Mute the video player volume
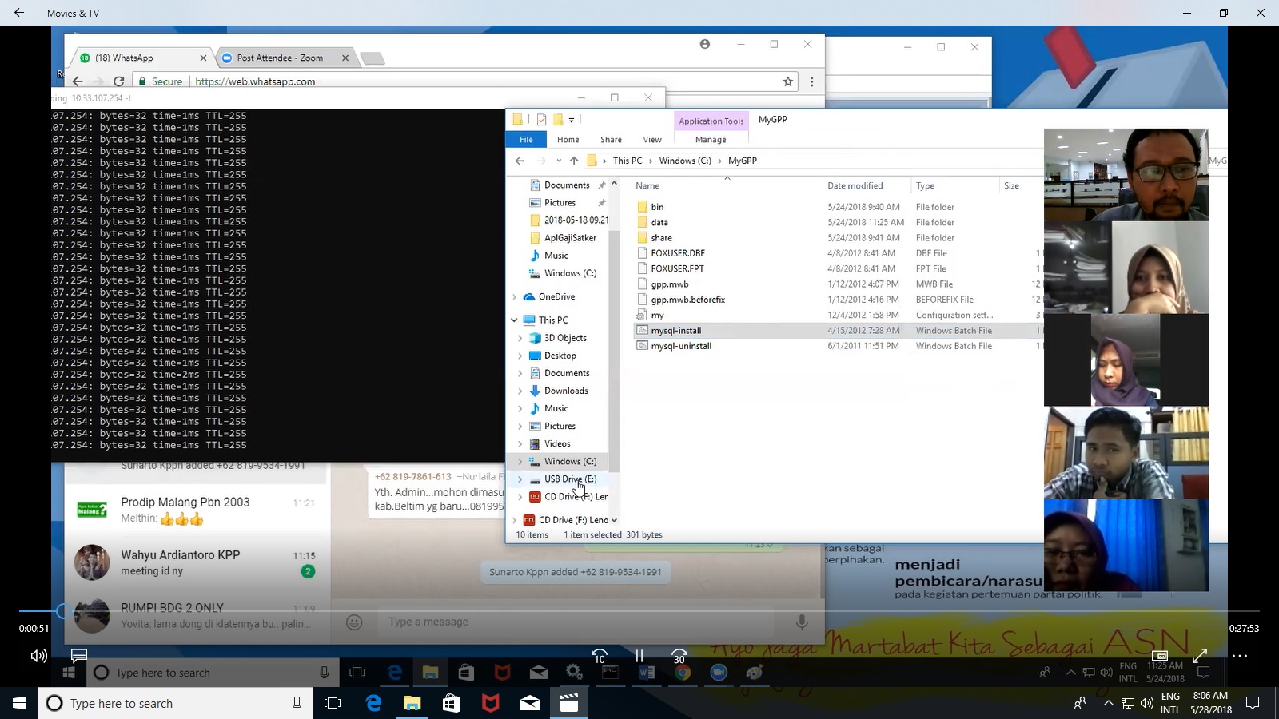This screenshot has width=1279, height=719. point(38,656)
